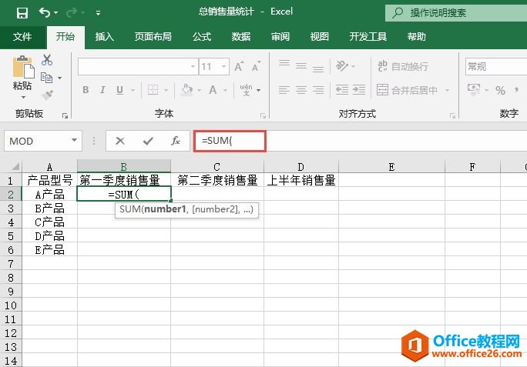
Task: Switch to the 视图 tab
Action: (319, 36)
